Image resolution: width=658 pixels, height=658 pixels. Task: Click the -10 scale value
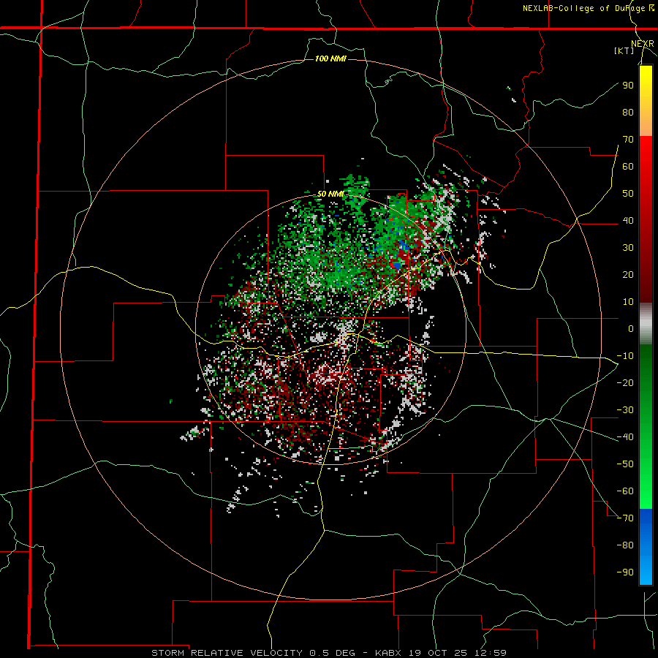(625, 356)
